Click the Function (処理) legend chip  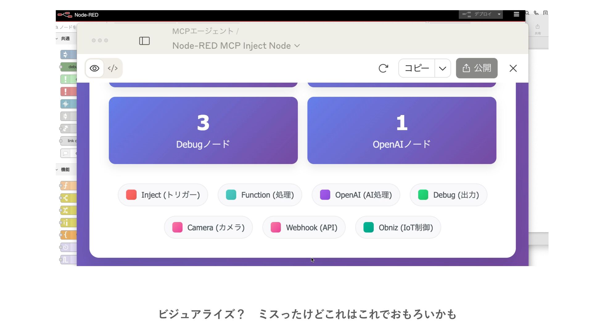coord(260,195)
